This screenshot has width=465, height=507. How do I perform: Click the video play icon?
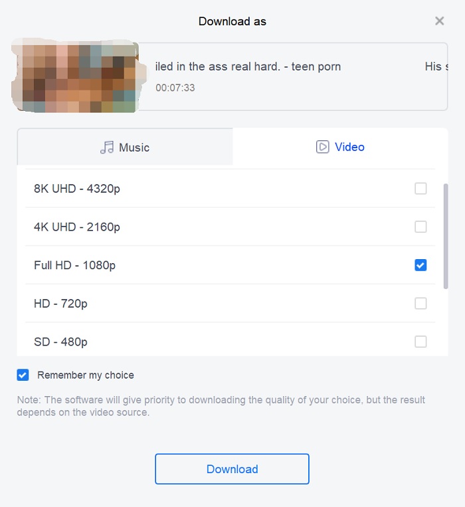coord(322,147)
